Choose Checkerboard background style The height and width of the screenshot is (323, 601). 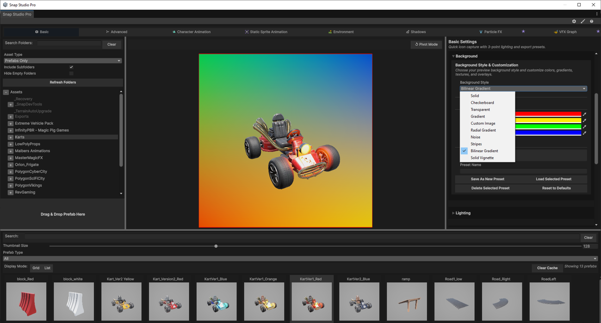487,103
